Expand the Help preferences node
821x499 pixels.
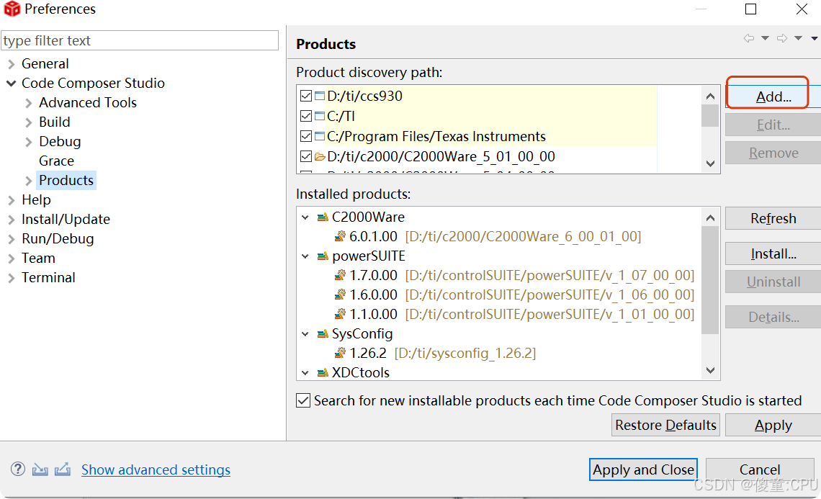11,200
